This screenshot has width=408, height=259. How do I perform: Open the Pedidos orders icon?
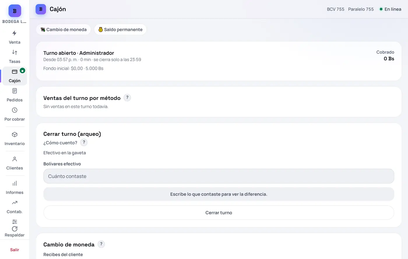pos(15,91)
